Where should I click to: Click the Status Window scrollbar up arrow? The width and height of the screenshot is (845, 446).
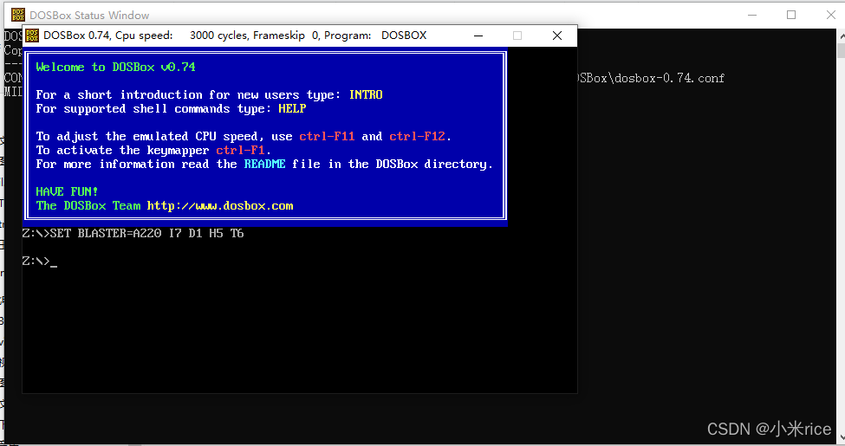click(842, 36)
